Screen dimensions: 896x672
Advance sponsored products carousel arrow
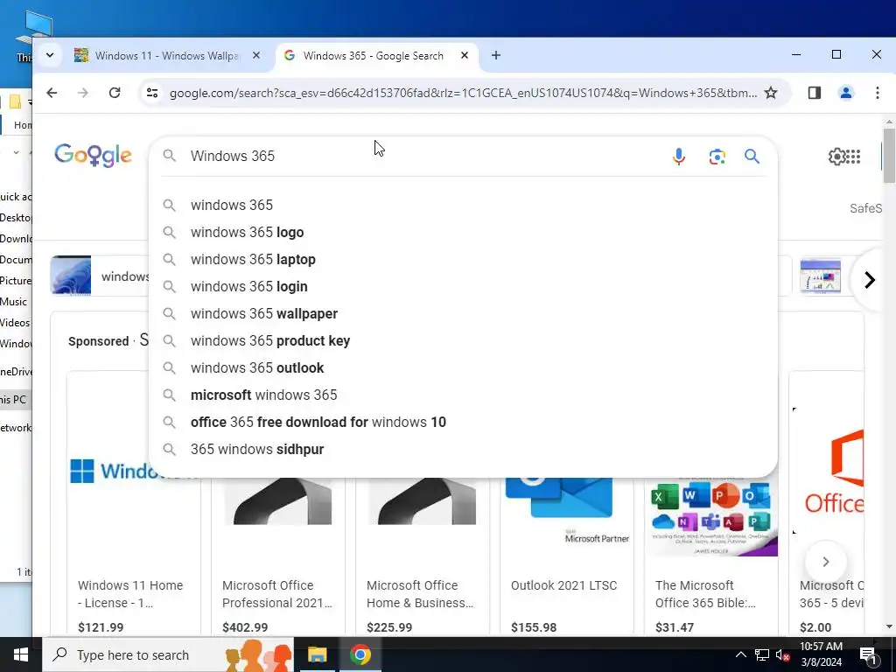pos(825,562)
